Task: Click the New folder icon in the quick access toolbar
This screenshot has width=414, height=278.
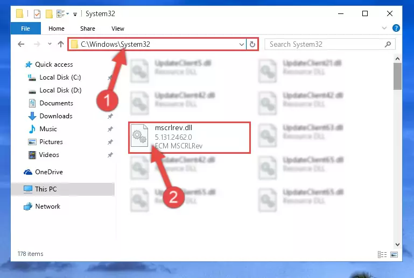Action: pos(49,14)
